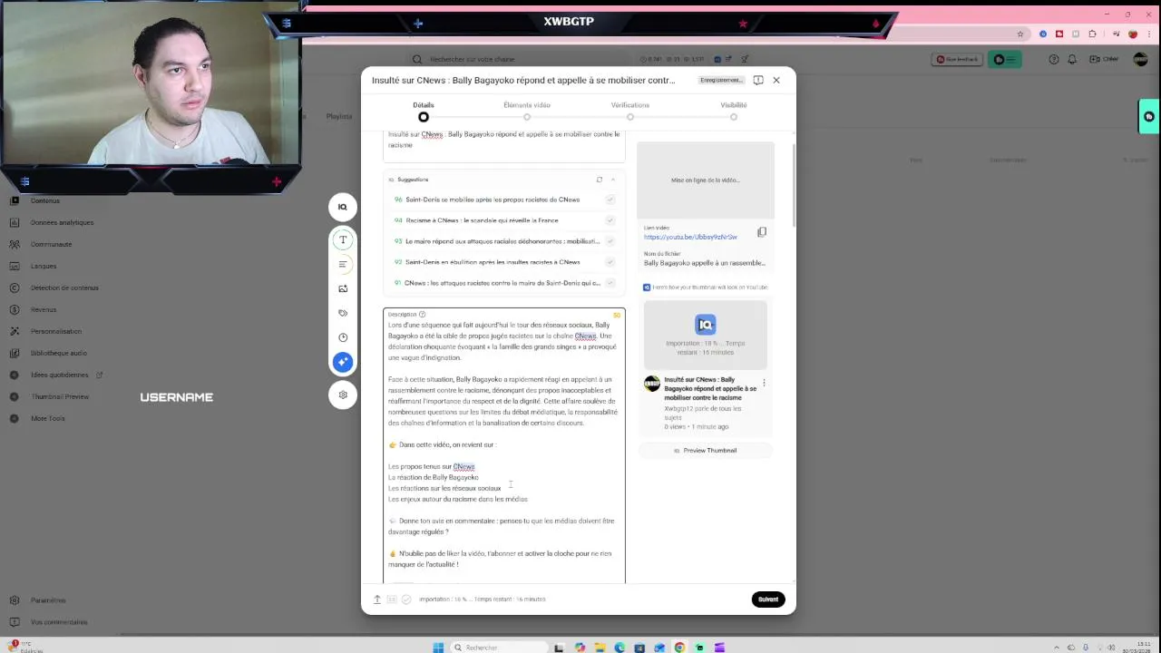Open the vidIQ IQ panel button
The image size is (1161, 653).
click(343, 207)
